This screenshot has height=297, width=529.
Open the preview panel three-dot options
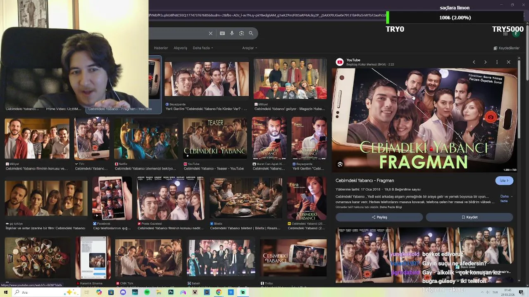point(497,62)
